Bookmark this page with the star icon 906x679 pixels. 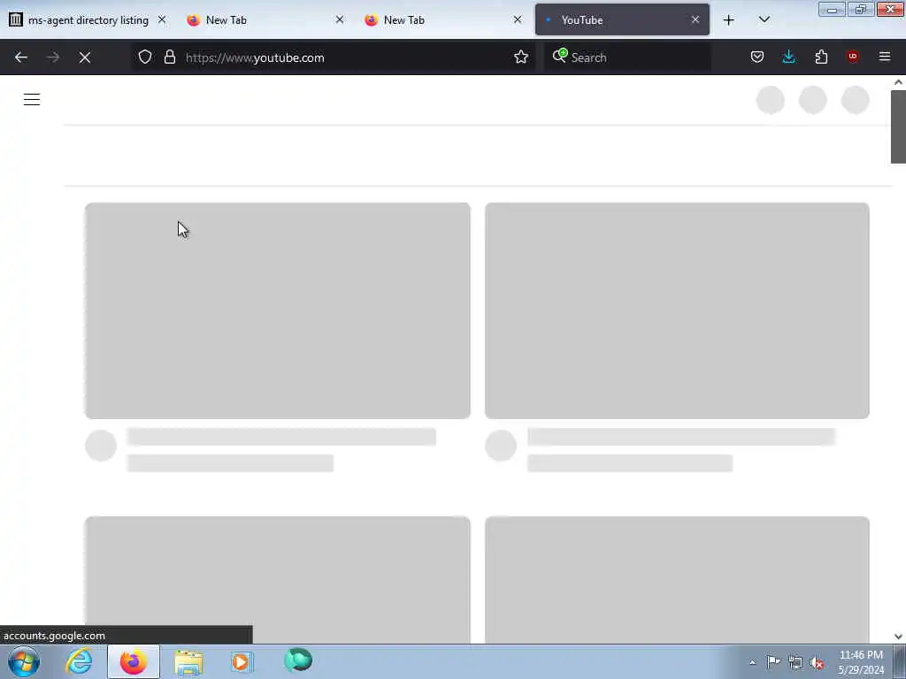pos(520,57)
